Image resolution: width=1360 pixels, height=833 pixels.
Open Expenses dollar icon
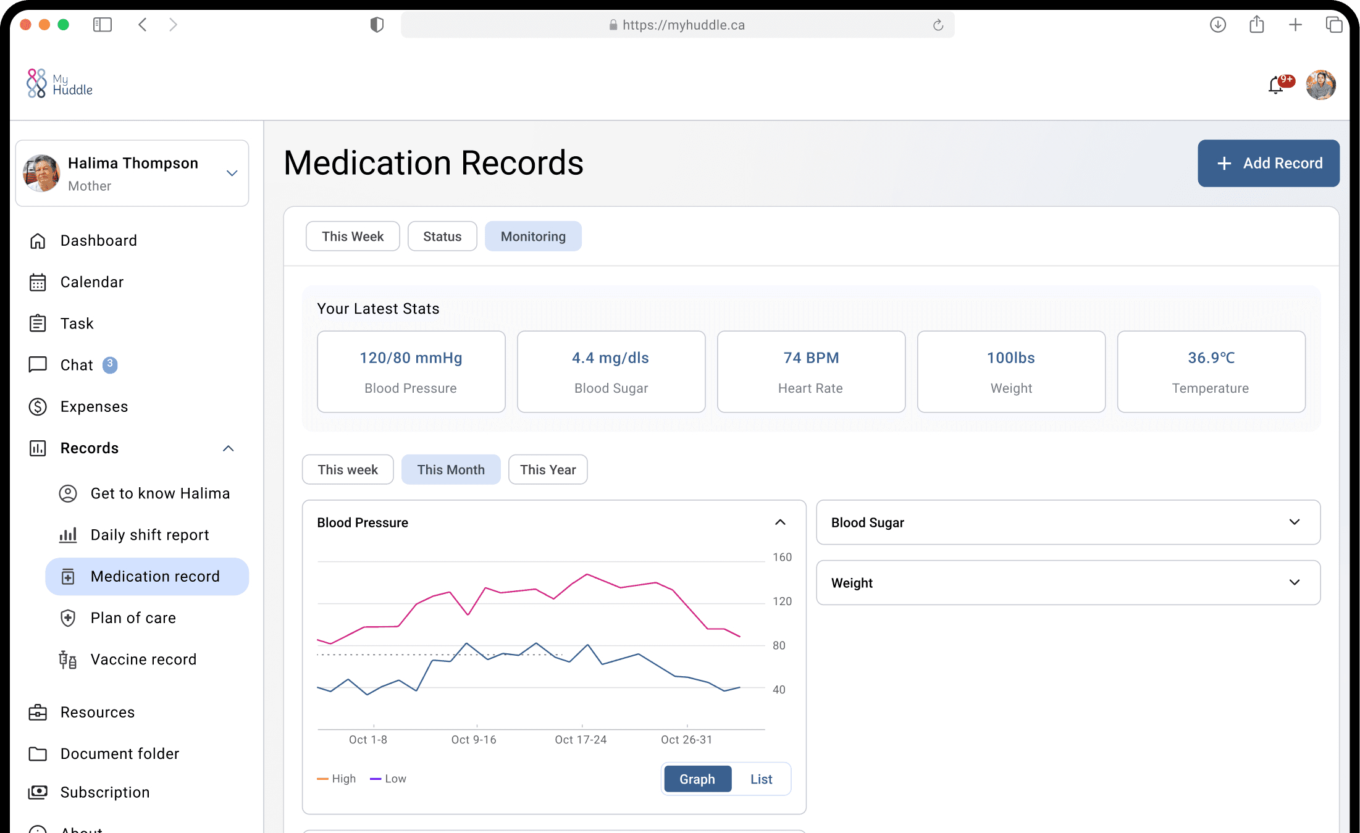tap(38, 406)
